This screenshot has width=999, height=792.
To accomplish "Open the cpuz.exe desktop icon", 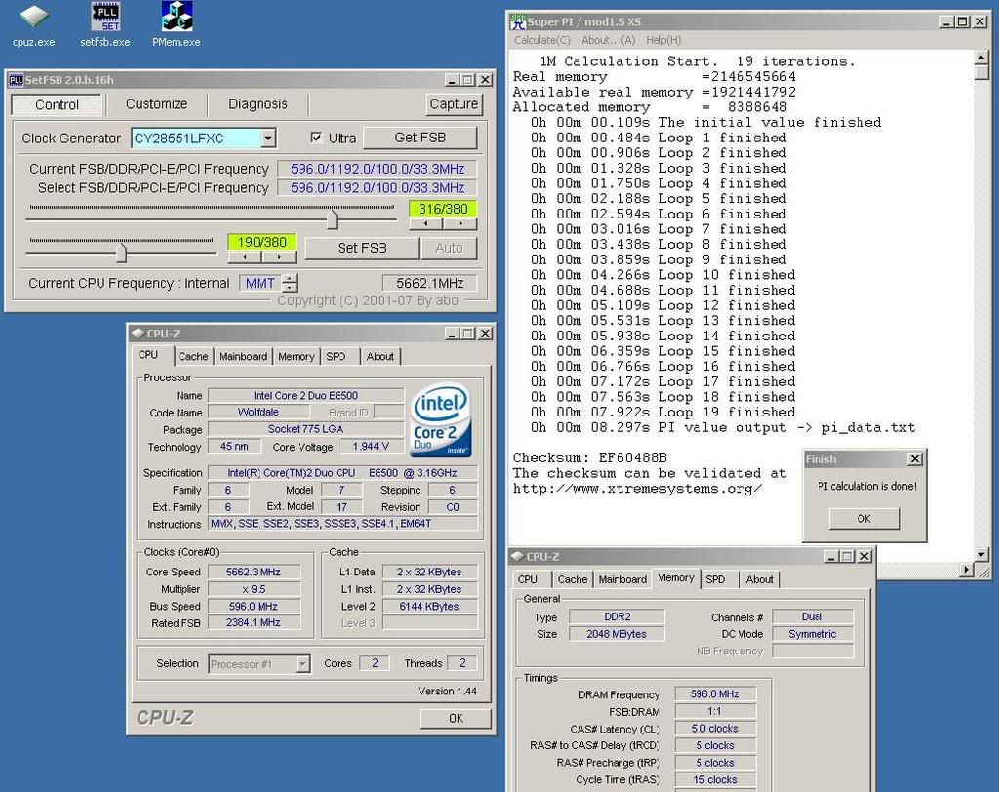I will click(x=33, y=25).
